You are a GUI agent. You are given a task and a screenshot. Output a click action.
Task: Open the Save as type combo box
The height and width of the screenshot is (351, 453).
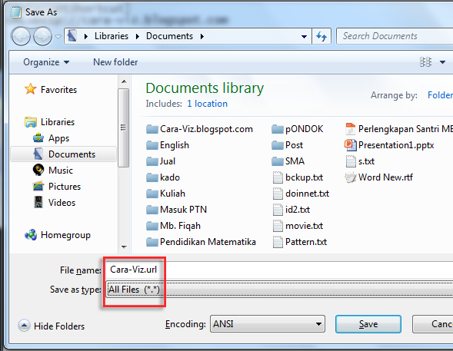[x=280, y=290]
